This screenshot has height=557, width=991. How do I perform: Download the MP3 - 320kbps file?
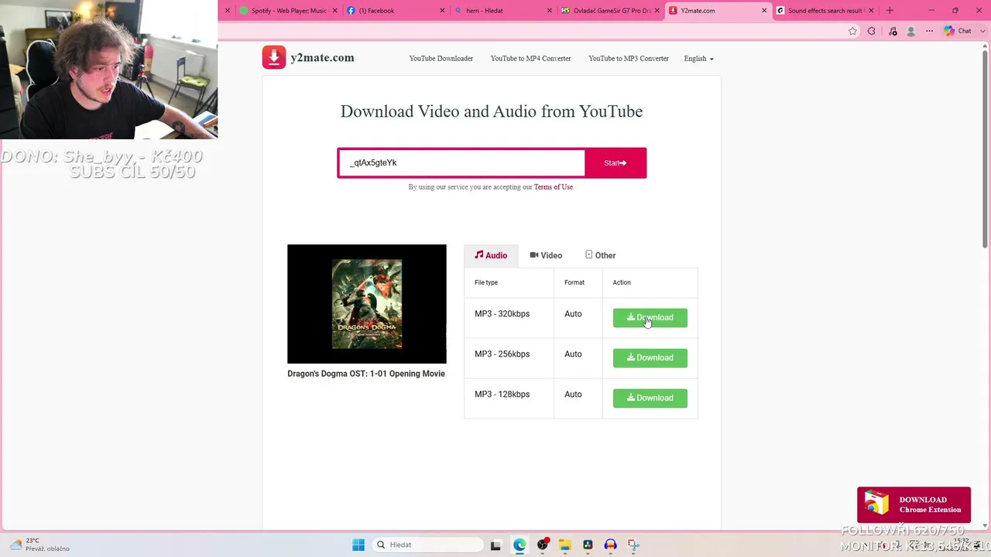650,318
